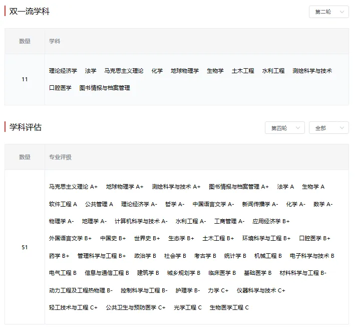Click 法学 in the 双一流学科 row
The height and width of the screenshot is (328, 355).
click(x=91, y=71)
